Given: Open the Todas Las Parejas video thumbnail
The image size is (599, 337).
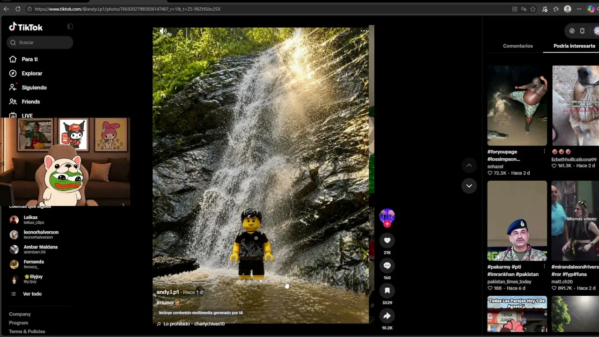Looking at the screenshot, I should [517, 314].
